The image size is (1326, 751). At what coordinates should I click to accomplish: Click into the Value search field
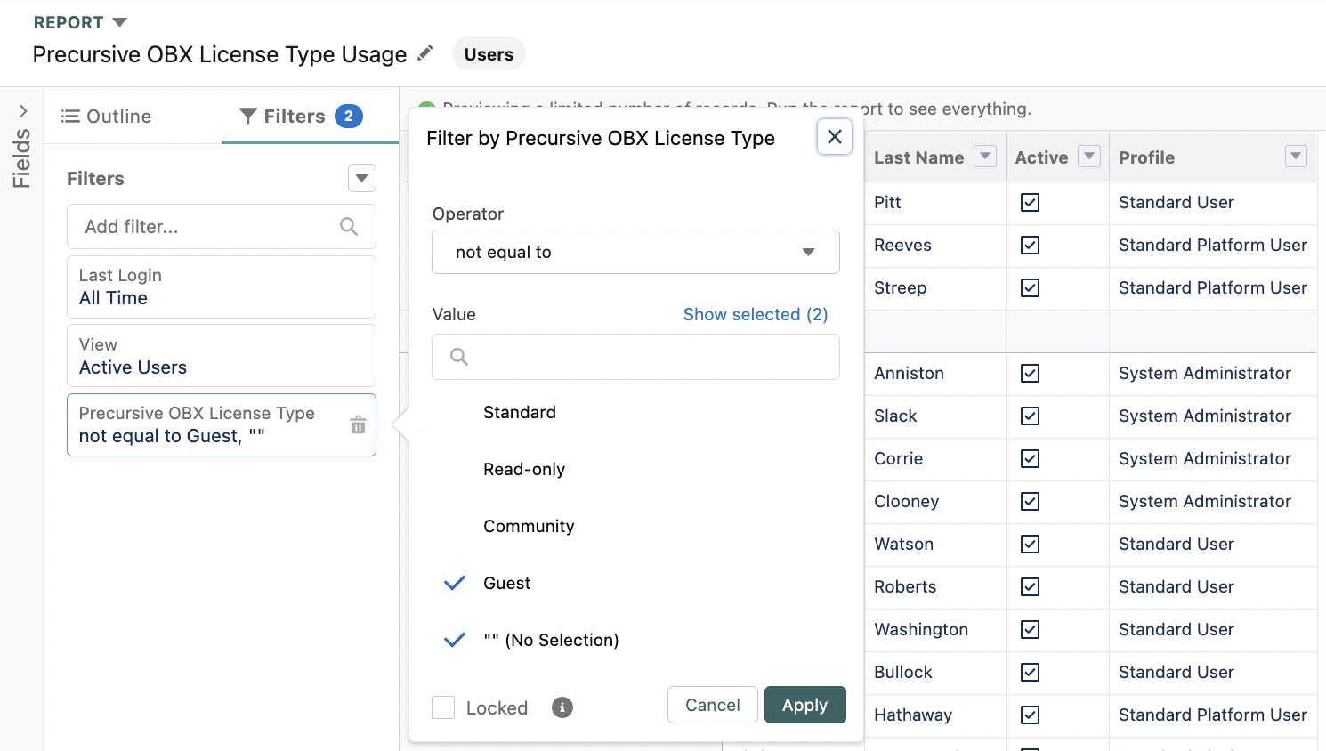[x=635, y=357]
